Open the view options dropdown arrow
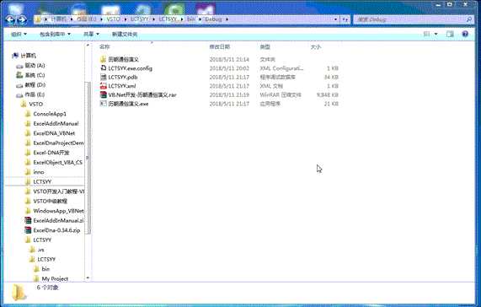 tap(436, 34)
